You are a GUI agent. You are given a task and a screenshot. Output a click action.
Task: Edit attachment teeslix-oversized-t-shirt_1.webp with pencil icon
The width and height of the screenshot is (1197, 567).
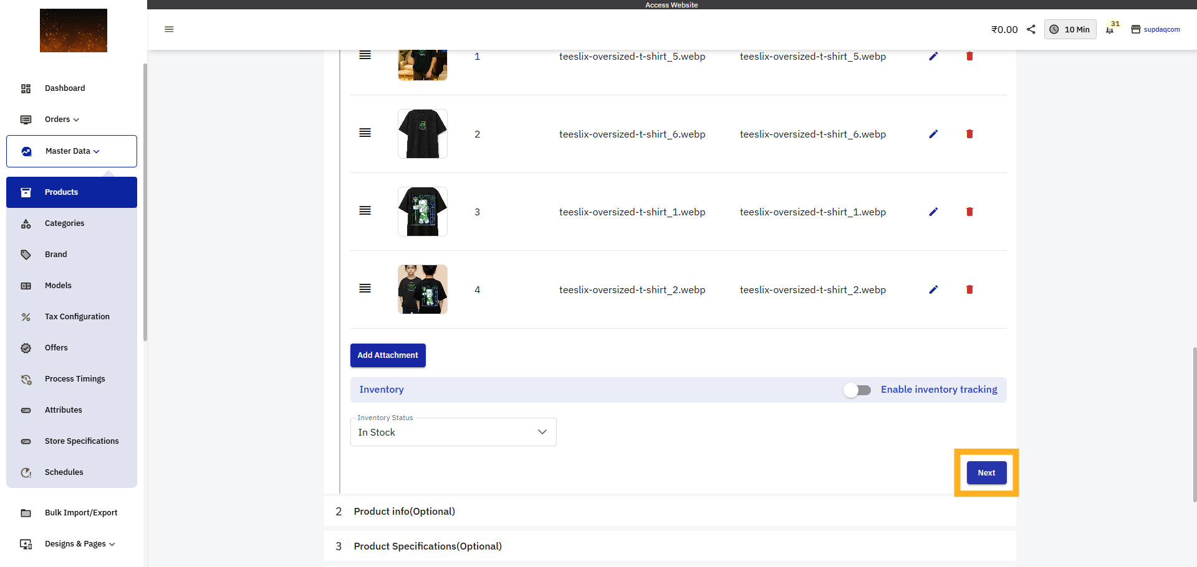click(933, 212)
